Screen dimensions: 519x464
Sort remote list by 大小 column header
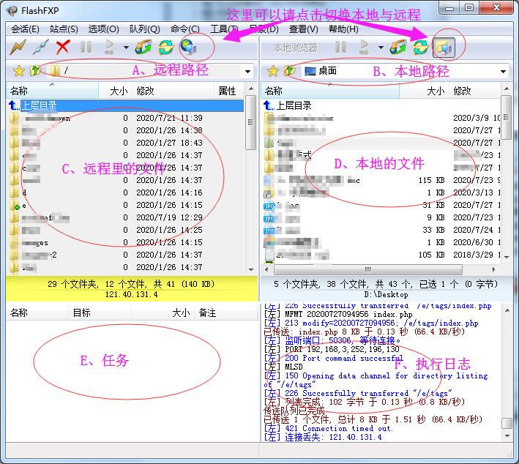pos(116,91)
